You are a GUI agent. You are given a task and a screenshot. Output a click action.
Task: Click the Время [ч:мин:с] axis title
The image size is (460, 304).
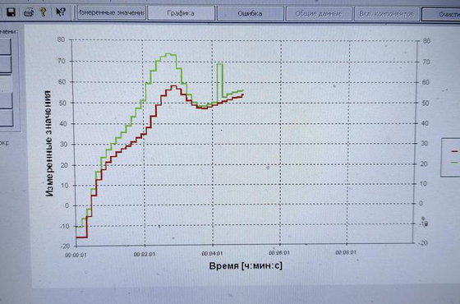246,266
